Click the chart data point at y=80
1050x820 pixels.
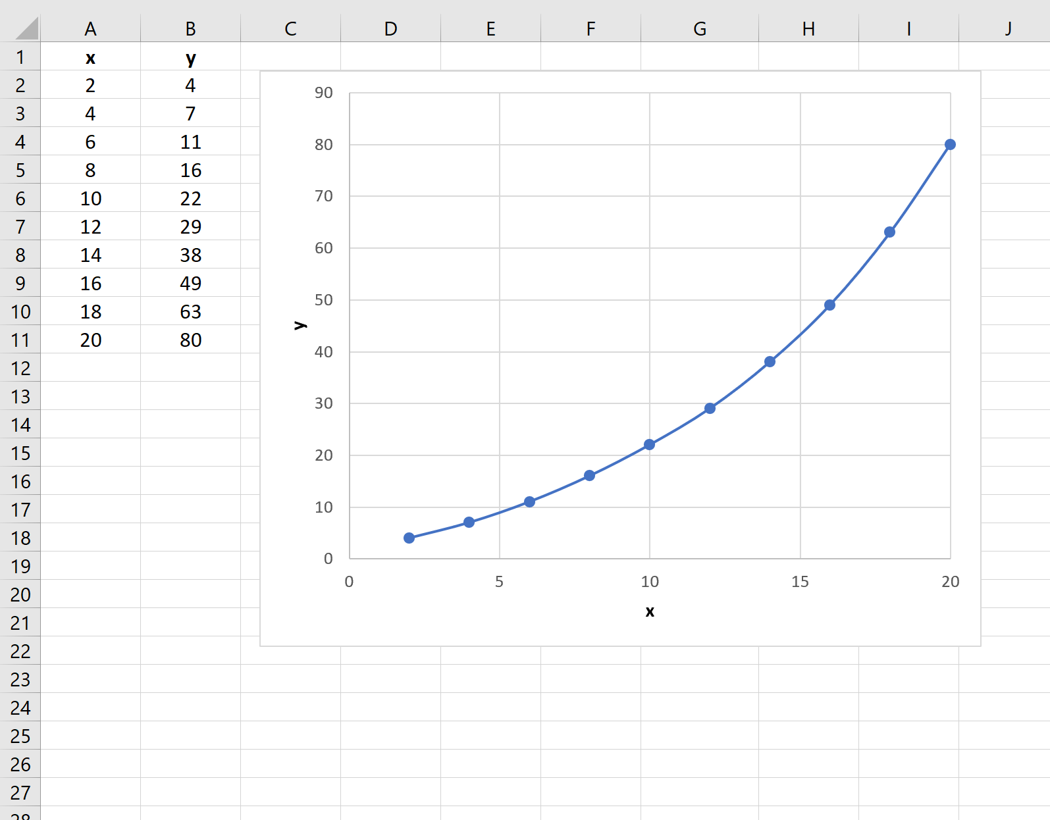tap(950, 144)
